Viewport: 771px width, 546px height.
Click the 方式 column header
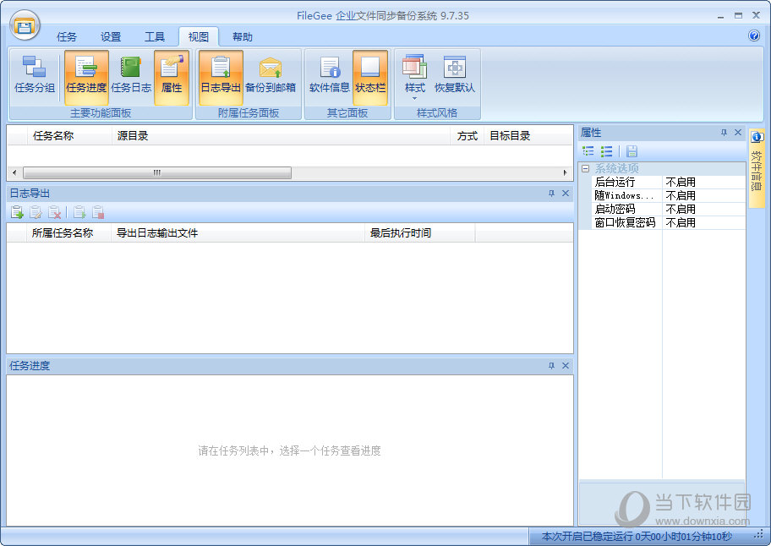(468, 135)
